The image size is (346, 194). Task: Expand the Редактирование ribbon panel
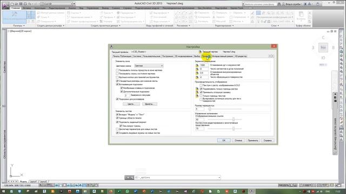point(224,26)
